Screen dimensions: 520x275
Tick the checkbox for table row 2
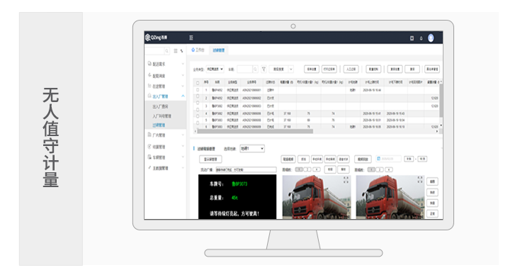coord(198,96)
